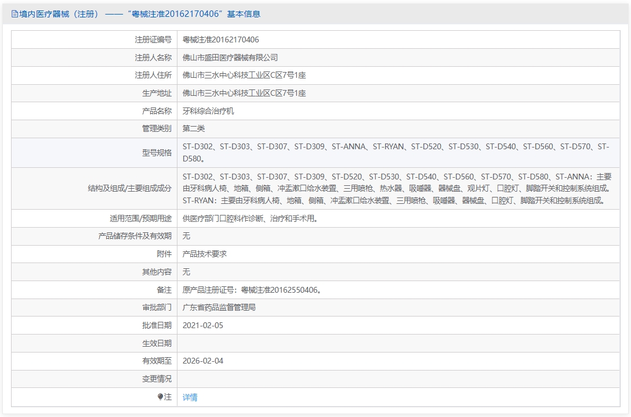This screenshot has height=417, width=631.
Task: Click the bulb icon beside 注 label
Action: click(160, 397)
